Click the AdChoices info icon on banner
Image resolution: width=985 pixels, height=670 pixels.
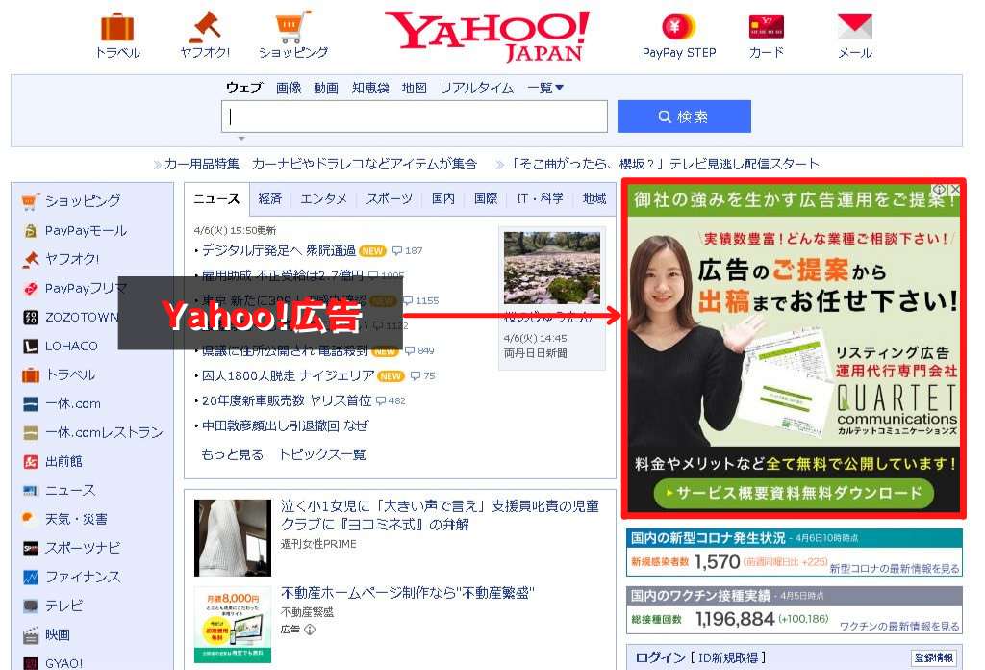(x=939, y=189)
